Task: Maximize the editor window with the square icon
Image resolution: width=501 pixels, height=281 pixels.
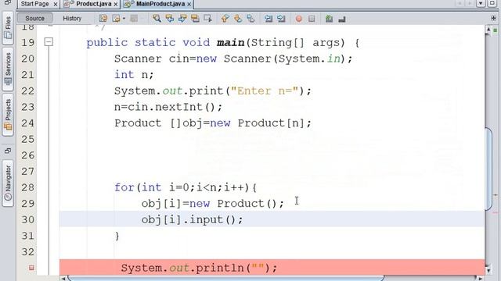Action: coord(492,3)
